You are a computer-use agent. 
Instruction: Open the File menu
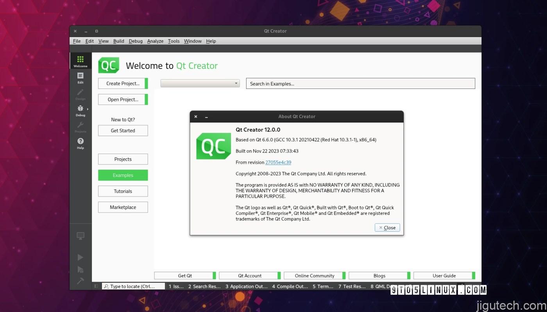[77, 41]
